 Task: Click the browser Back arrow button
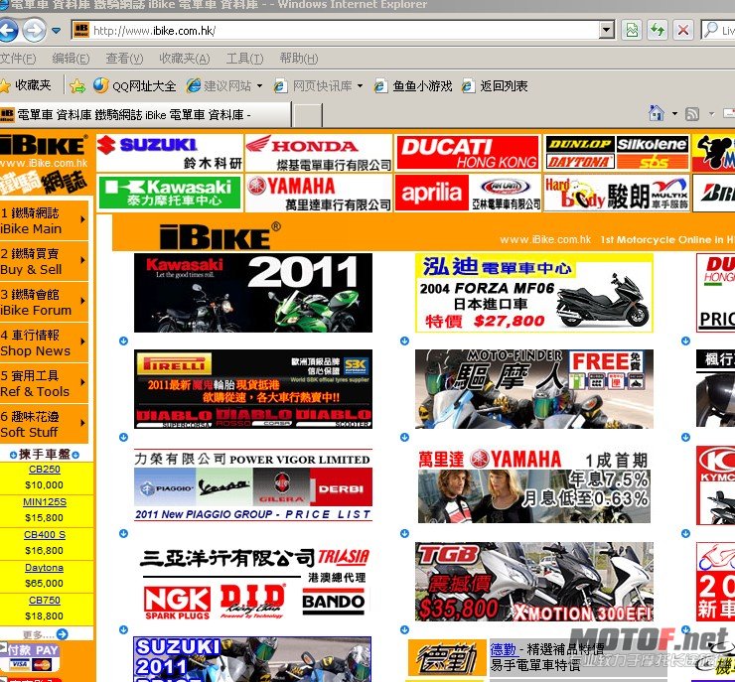(8, 31)
